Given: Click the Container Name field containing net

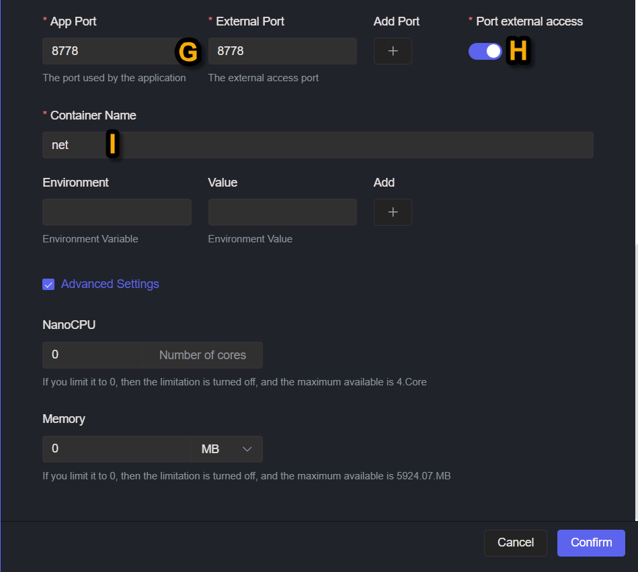Looking at the screenshot, I should (318, 145).
